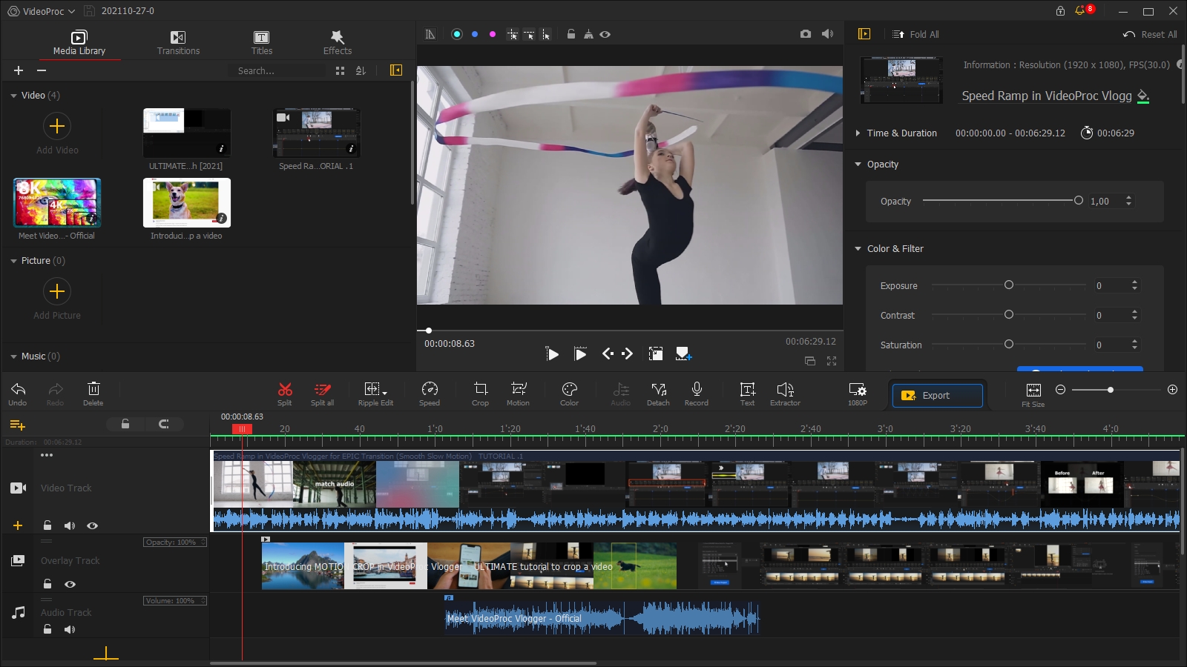Open the Motion tool
1187x667 pixels.
coord(518,394)
